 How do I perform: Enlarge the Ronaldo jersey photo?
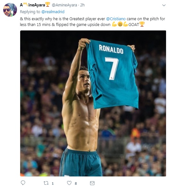click(93, 103)
